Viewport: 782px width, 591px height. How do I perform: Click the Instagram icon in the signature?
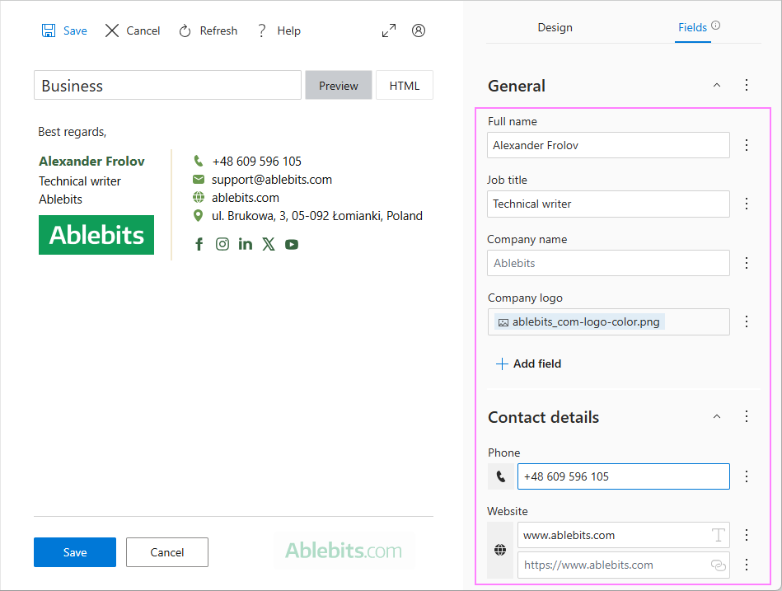(x=222, y=244)
